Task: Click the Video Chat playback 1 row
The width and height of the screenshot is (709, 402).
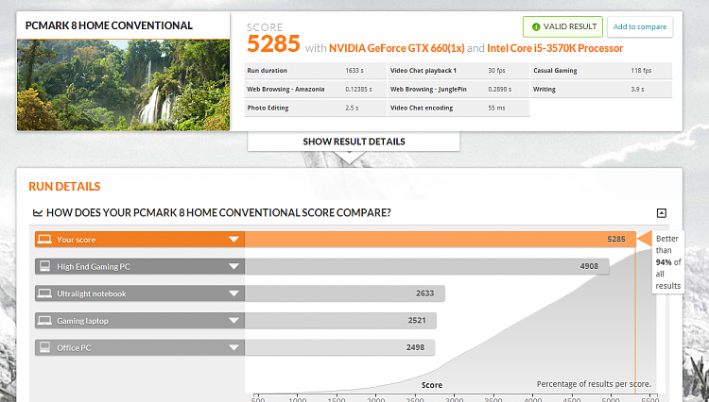Action: [458, 71]
